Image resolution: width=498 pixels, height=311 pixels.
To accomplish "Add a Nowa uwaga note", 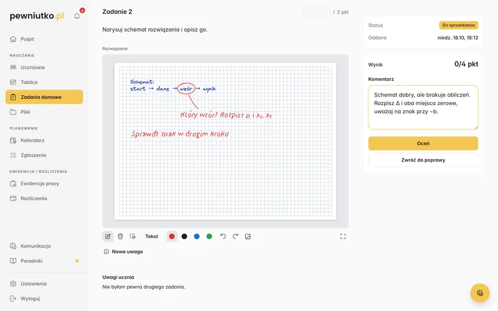I will click(x=123, y=252).
